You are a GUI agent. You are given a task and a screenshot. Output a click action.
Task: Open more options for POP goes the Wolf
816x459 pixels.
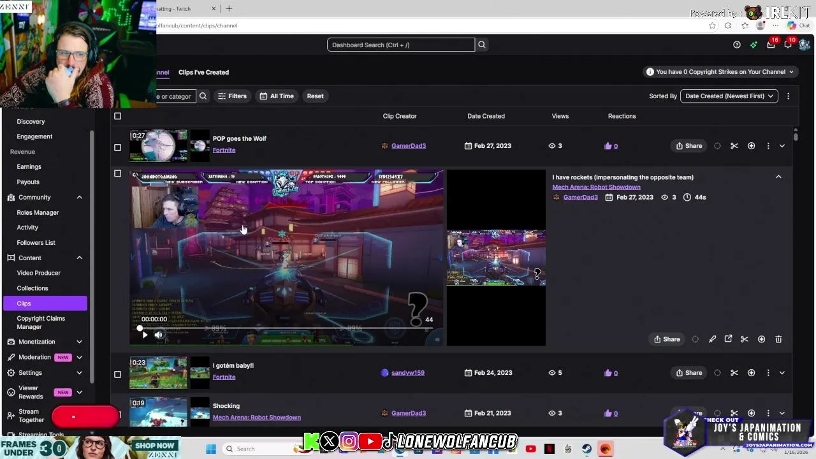768,146
